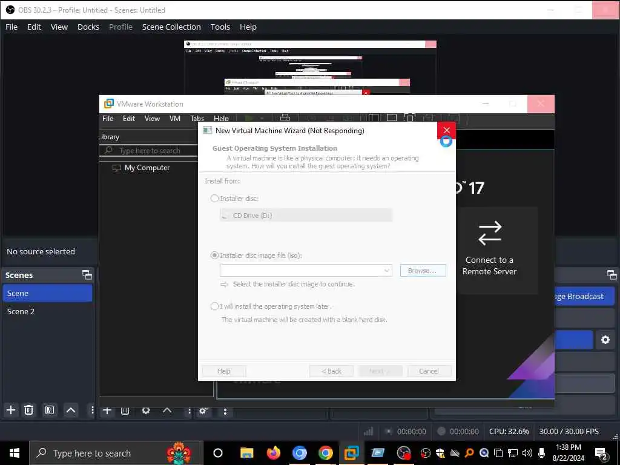Select Scene in Scenes list
The width and height of the screenshot is (620, 465).
(x=47, y=293)
